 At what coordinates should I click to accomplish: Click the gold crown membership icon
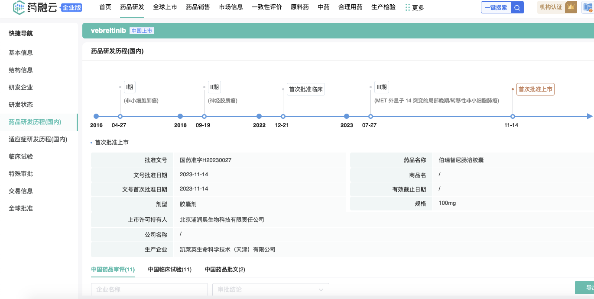pos(571,7)
